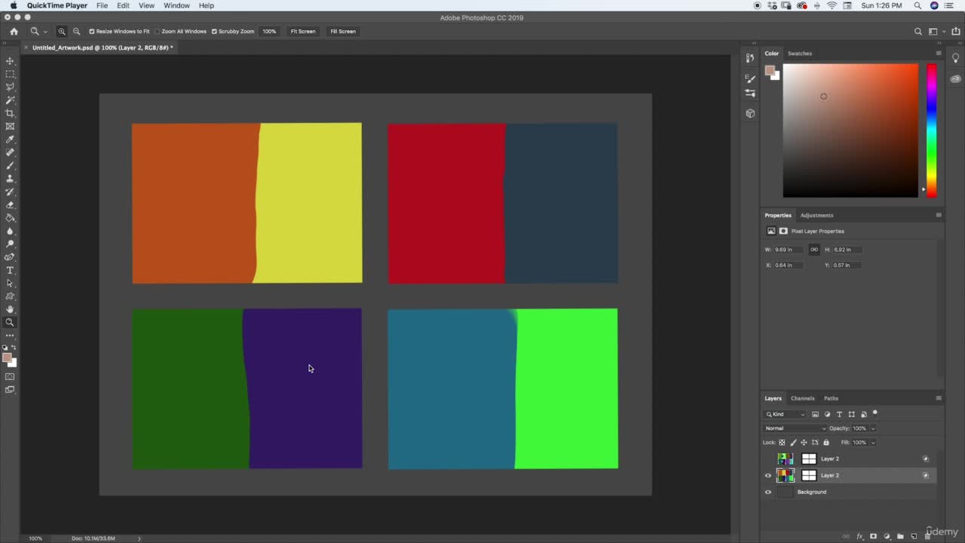The image size is (965, 543).
Task: Open the Layers panel flyout menu
Action: point(939,398)
